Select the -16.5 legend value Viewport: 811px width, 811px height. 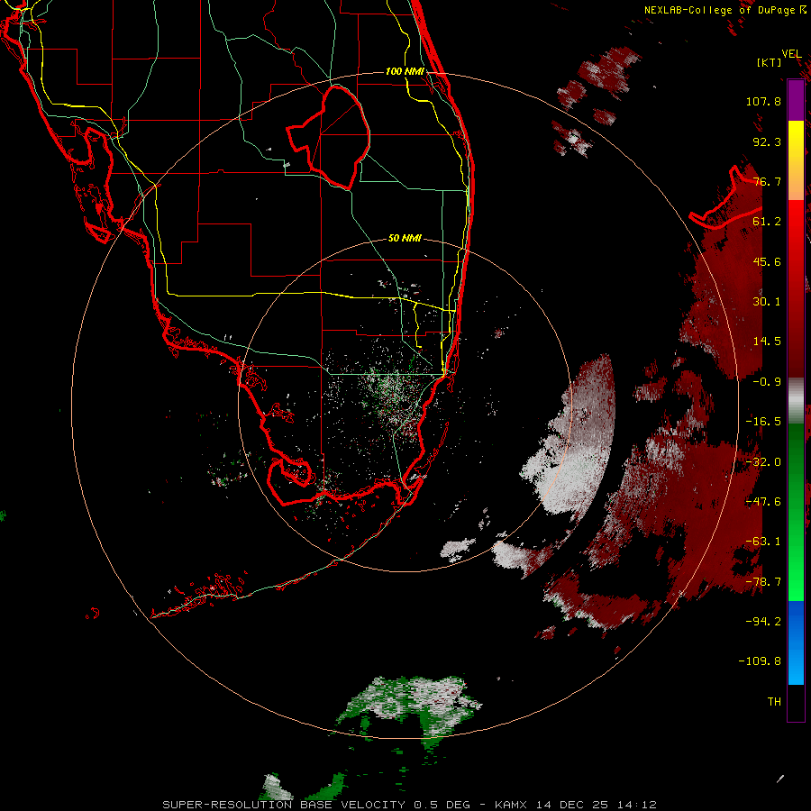(763, 422)
